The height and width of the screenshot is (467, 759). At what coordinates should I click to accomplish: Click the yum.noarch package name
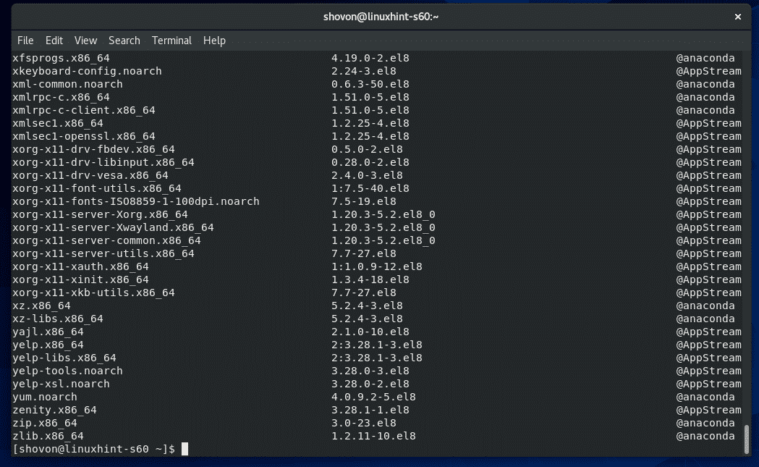pyautogui.click(x=45, y=397)
